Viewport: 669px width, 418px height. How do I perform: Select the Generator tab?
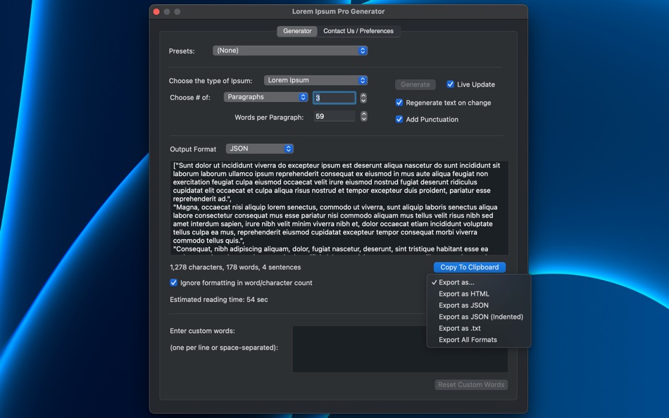[296, 31]
